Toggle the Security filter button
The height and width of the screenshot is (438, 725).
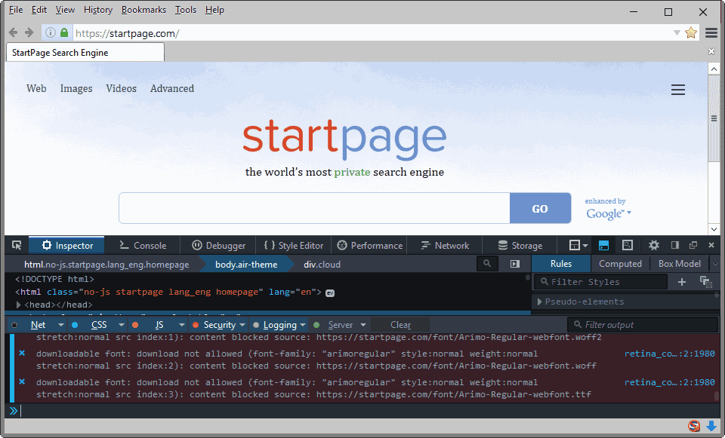coord(220,325)
